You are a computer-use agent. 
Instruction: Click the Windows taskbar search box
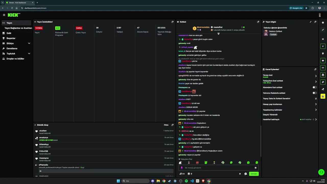[135, 181]
